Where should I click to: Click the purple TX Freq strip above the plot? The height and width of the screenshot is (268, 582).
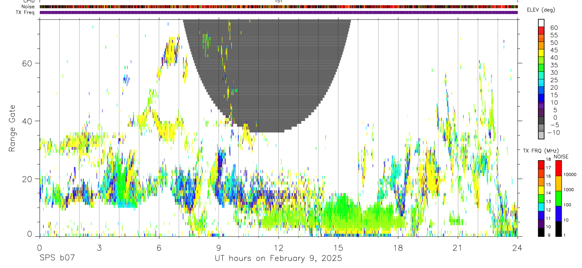pyautogui.click(x=279, y=12)
